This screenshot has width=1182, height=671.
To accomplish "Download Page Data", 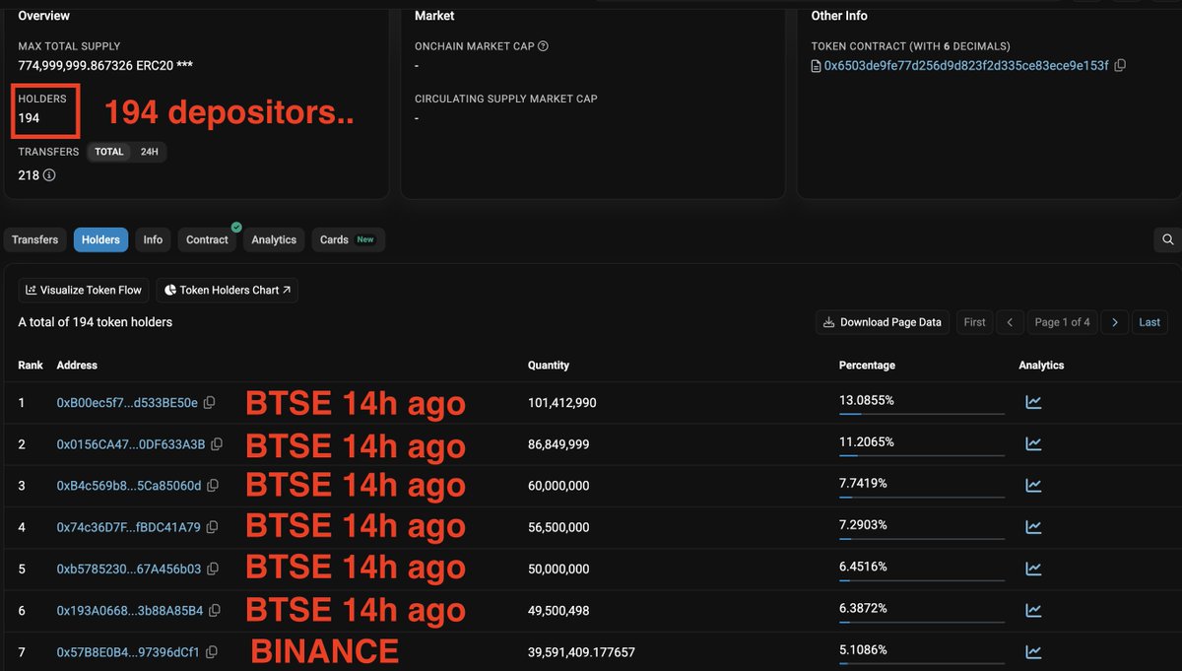I will [883, 322].
